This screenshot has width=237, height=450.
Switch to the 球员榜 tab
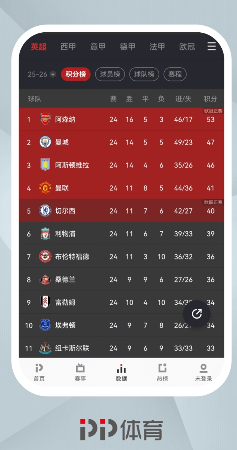(110, 74)
